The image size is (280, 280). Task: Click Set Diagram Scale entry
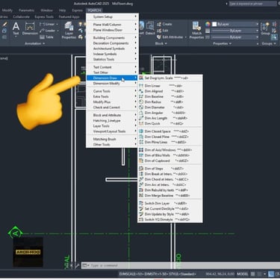click(x=170, y=78)
